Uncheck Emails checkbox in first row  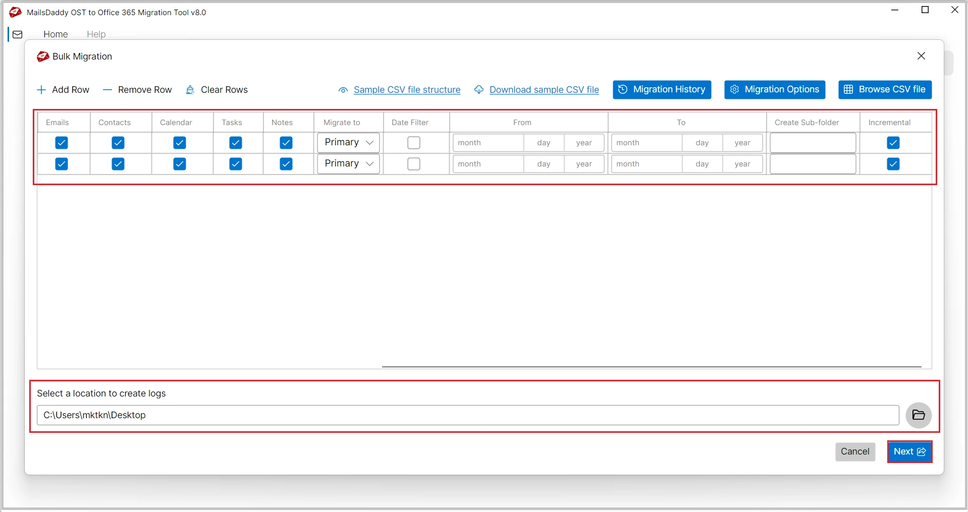pyautogui.click(x=62, y=143)
